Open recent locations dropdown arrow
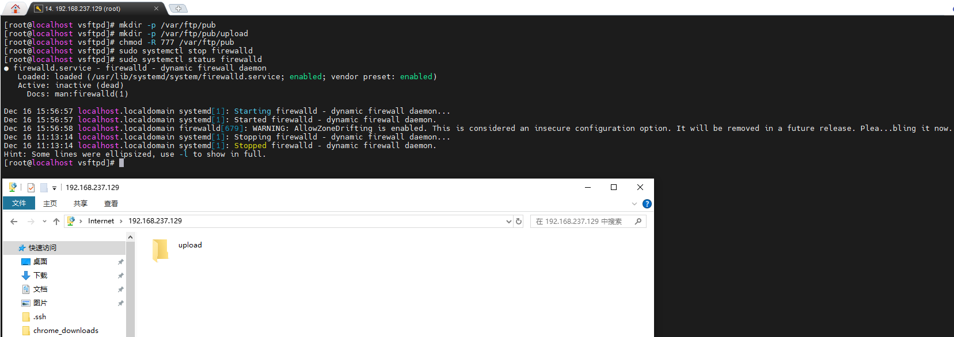 (44, 222)
